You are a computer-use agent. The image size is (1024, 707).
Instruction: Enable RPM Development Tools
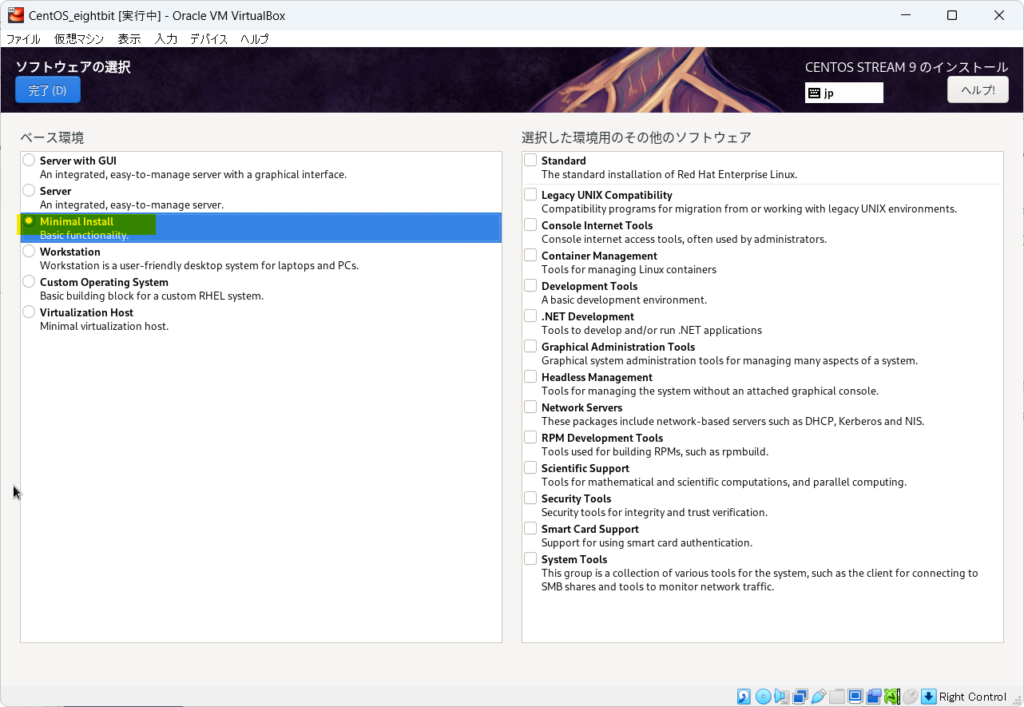tap(530, 437)
